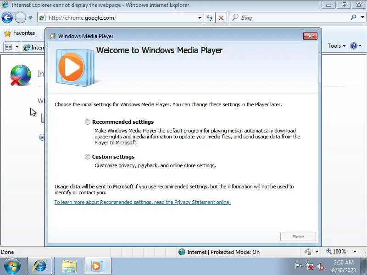The width and height of the screenshot is (367, 275).
Task: Click the chrome.google.com address bar
Action: (121, 18)
